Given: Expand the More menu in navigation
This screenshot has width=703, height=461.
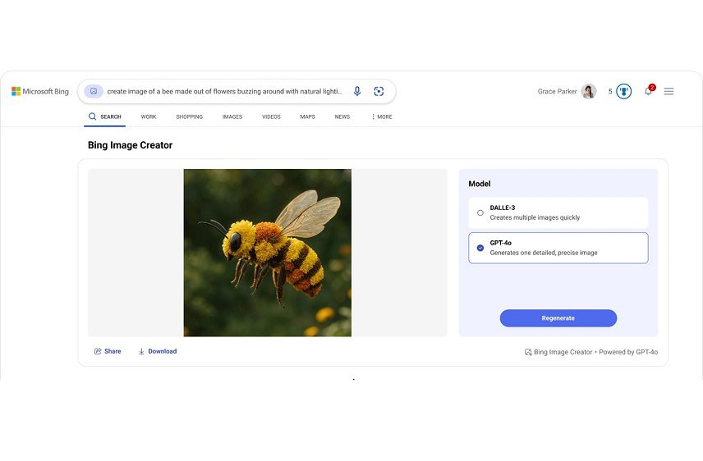Looking at the screenshot, I should click(x=381, y=117).
